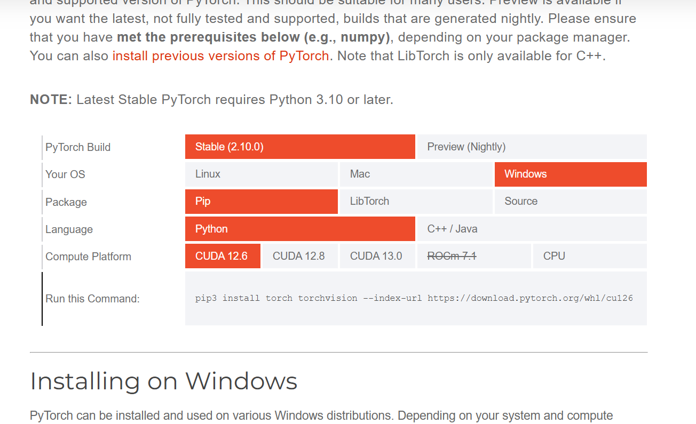Image resolution: width=696 pixels, height=424 pixels.
Task: Click the 'Installing on Windows' heading
Action: 163,381
